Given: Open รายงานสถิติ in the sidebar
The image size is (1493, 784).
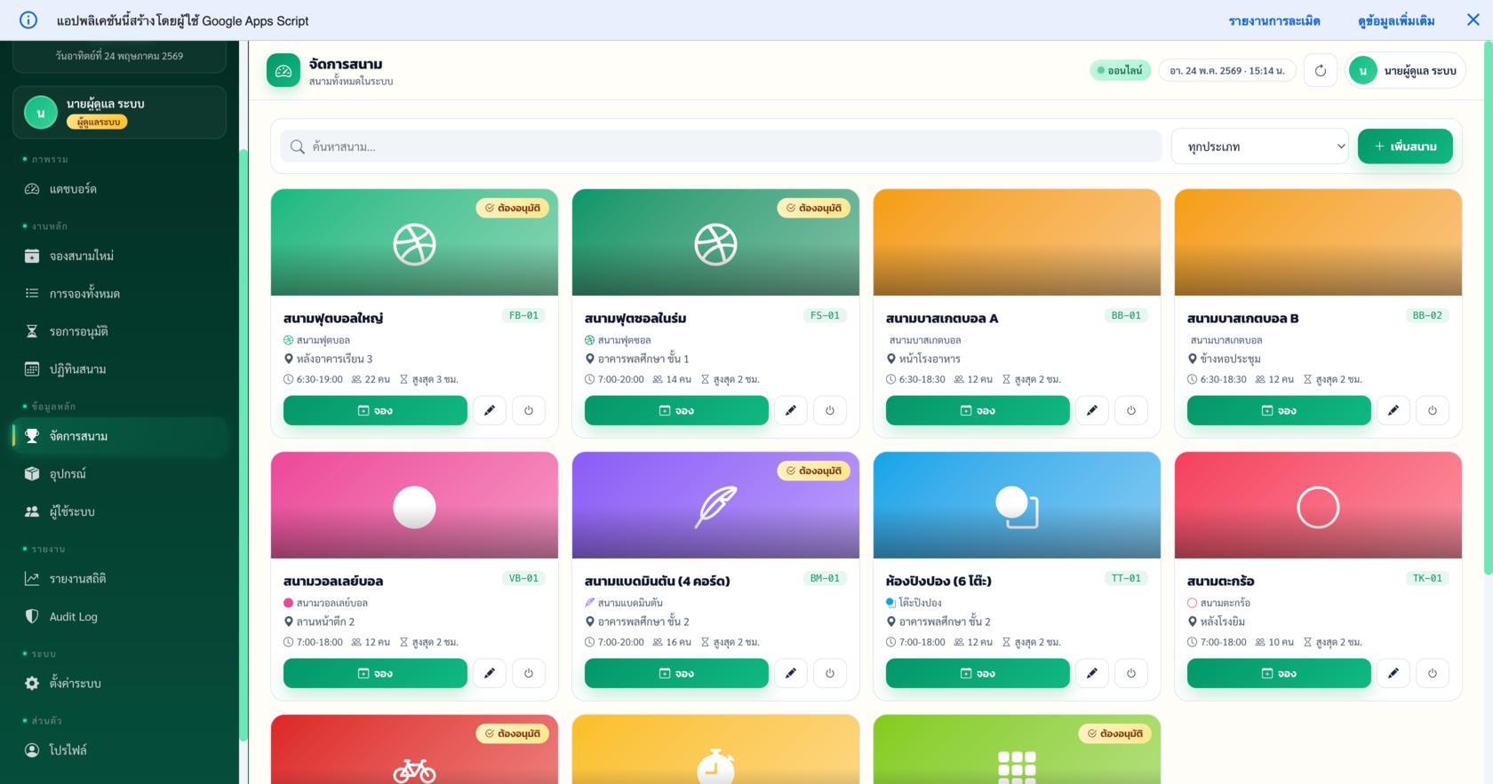Looking at the screenshot, I should pos(120,578).
